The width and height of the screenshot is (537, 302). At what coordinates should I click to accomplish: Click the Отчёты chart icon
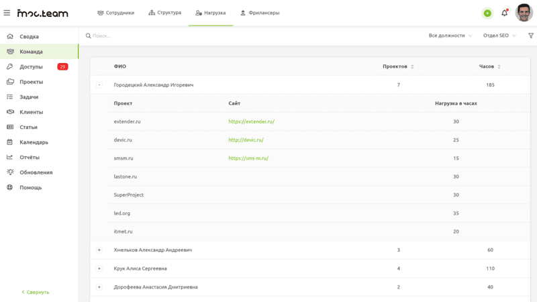coord(10,157)
